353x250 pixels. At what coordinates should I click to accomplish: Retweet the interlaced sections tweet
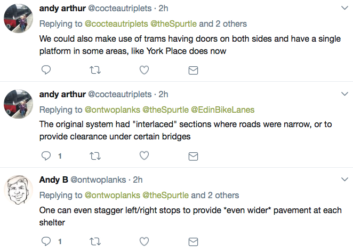tap(95, 156)
